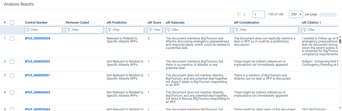Click the aiR Score value 3 in row 1
The height and width of the screenshot is (111, 342).
pyautogui.click(x=149, y=39)
